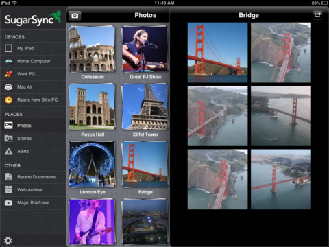
Task: Choose Work PC label in device list
Action: pos(26,74)
